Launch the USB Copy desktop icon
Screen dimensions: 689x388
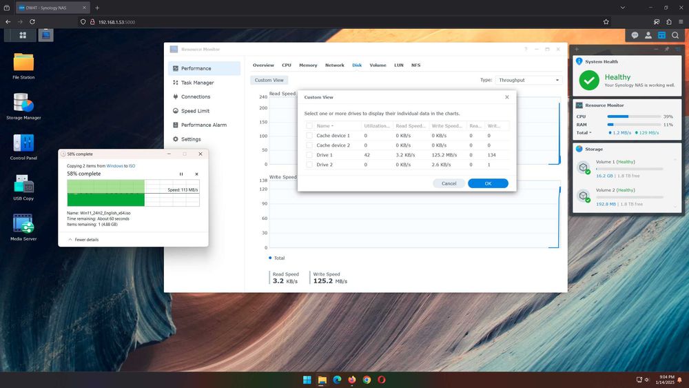pos(23,187)
